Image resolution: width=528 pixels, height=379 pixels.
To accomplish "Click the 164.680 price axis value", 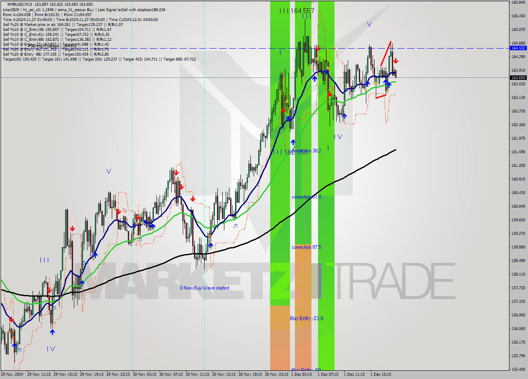I will tap(518, 43).
